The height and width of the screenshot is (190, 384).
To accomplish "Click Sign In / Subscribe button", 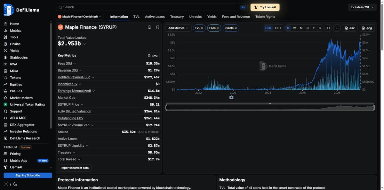I will (x=28, y=175).
